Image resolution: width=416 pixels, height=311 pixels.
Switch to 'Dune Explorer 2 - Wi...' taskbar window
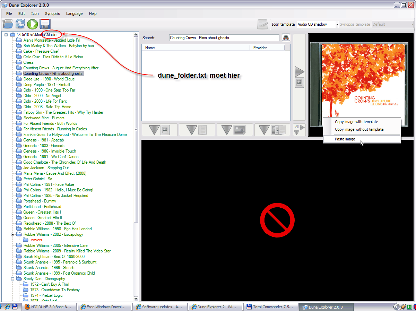216,307
